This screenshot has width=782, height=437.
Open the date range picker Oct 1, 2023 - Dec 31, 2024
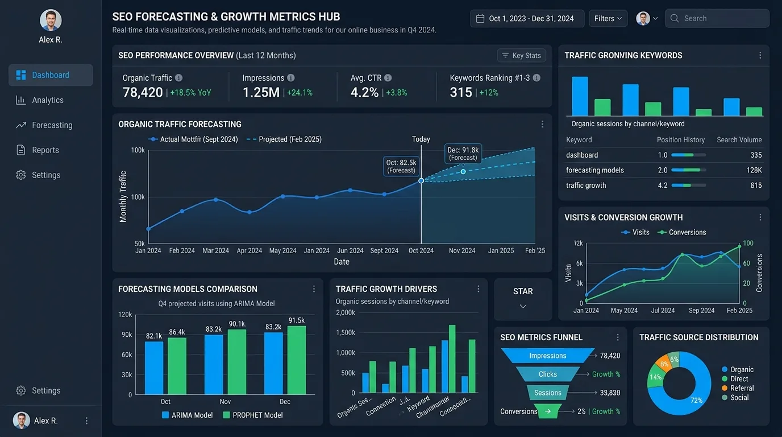(527, 19)
